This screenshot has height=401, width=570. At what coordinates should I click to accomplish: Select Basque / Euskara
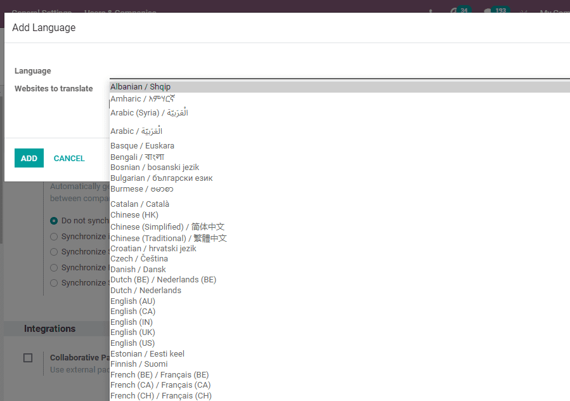[340, 146]
